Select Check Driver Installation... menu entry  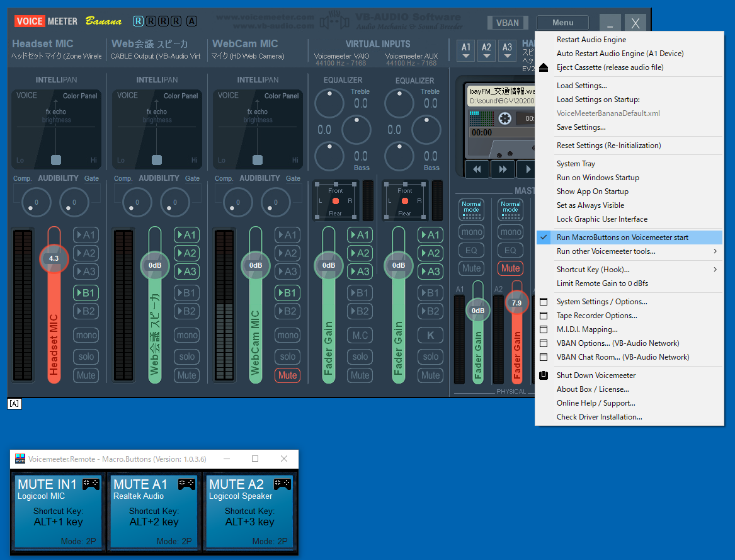[x=629, y=417]
